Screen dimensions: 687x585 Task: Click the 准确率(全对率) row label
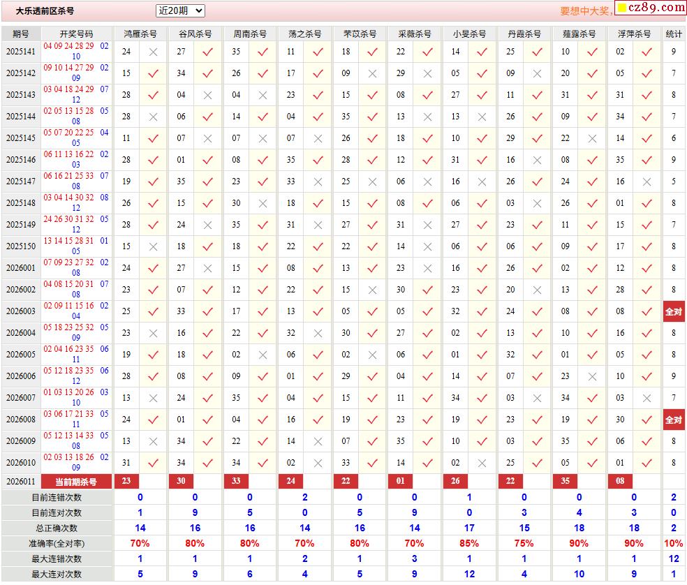click(57, 543)
